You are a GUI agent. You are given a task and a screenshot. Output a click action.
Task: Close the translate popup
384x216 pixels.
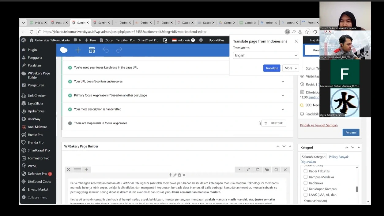click(296, 41)
